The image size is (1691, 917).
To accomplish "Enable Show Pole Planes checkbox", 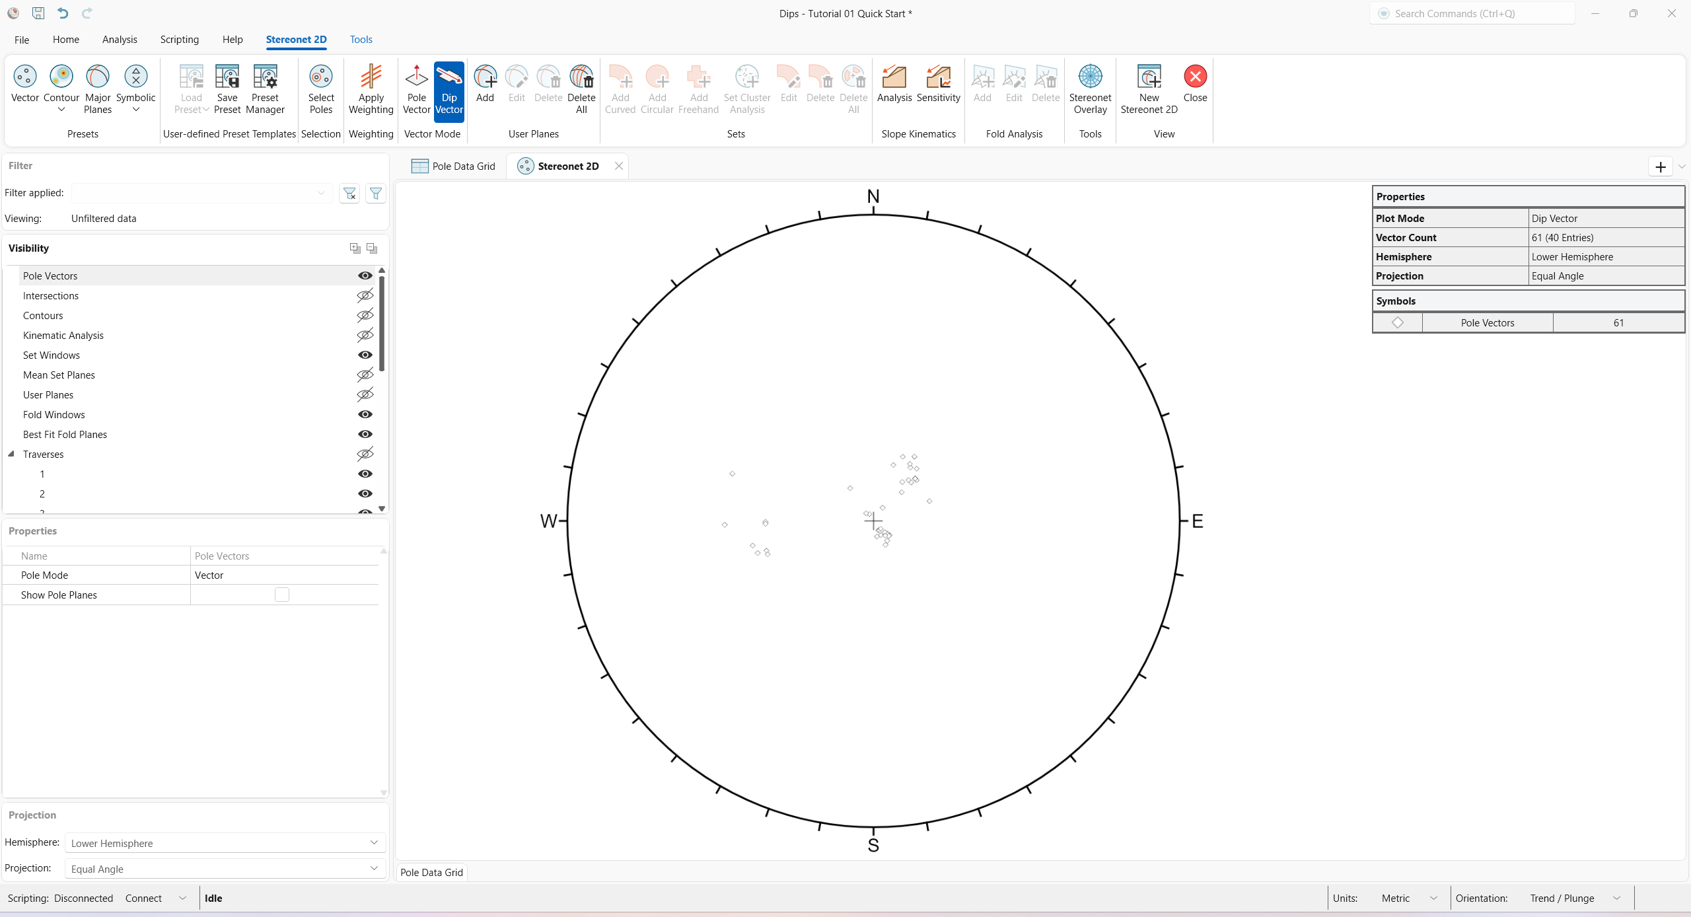I will 282,595.
